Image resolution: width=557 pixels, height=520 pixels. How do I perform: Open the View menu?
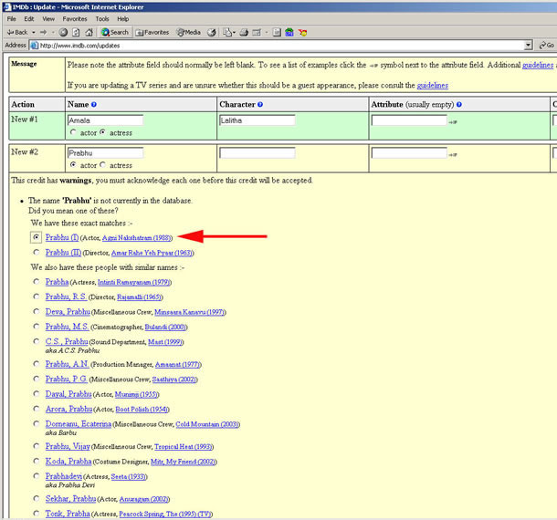48,19
